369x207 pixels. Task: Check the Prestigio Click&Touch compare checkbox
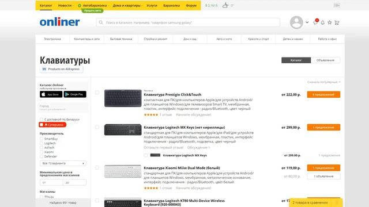[97, 93]
